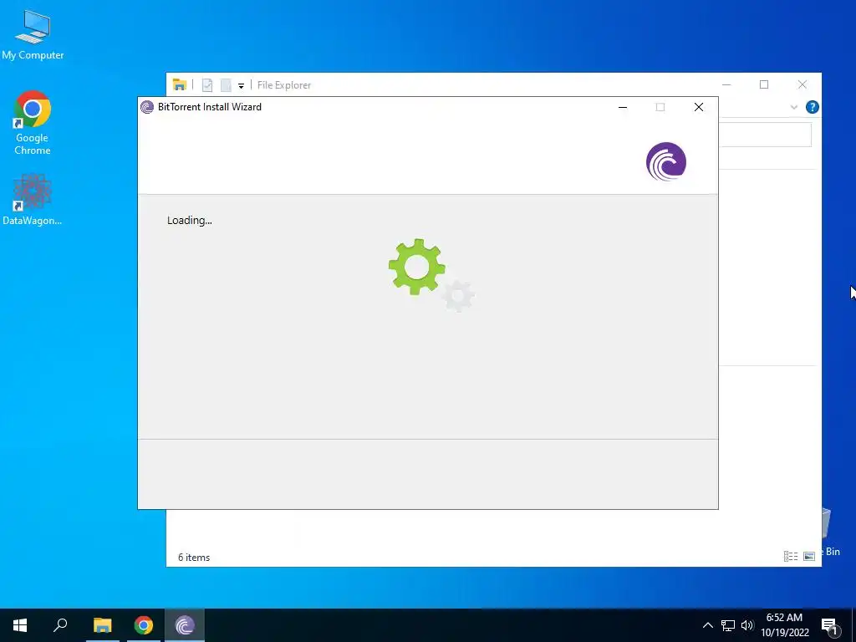Close the File Explorer window
This screenshot has width=856, height=642.
802,84
